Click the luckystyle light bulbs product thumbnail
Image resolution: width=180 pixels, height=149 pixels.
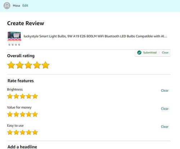[x=14, y=38]
